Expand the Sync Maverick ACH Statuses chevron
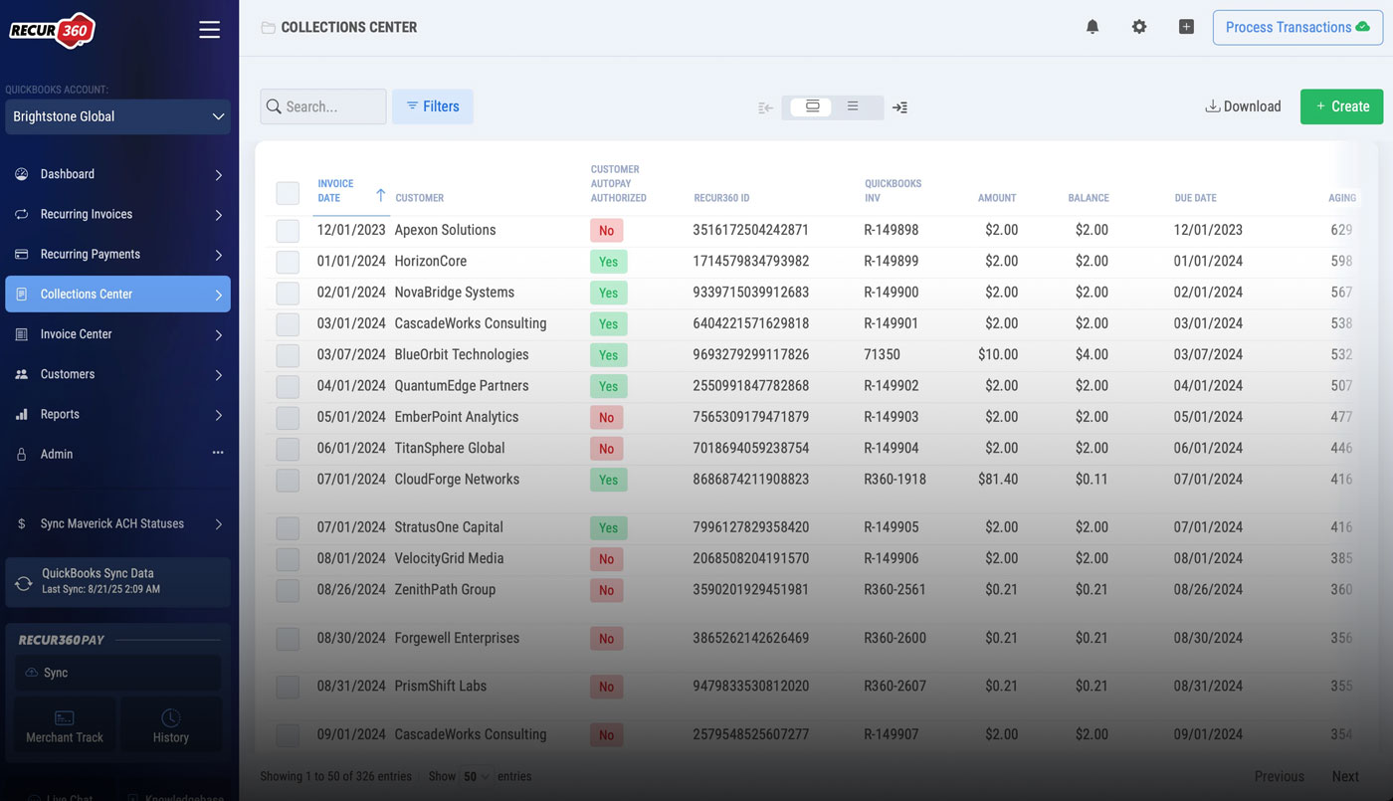This screenshot has height=801, width=1393. pyautogui.click(x=218, y=524)
